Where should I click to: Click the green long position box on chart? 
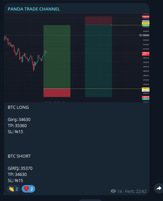coord(57,57)
